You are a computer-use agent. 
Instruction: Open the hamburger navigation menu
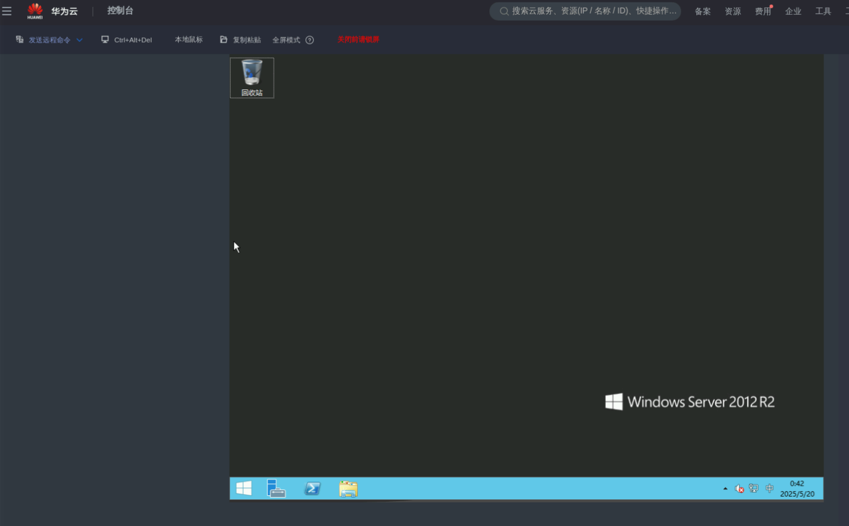pyautogui.click(x=7, y=11)
